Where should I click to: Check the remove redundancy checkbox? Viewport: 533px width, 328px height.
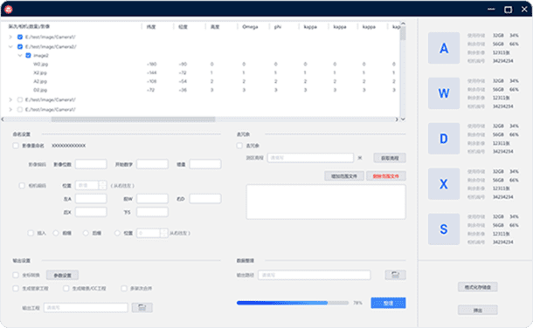tap(239, 146)
